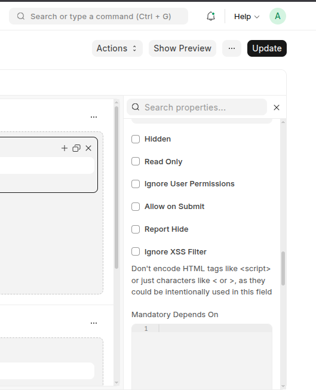This screenshot has width=316, height=390.
Task: Click the Update button
Action: click(267, 48)
